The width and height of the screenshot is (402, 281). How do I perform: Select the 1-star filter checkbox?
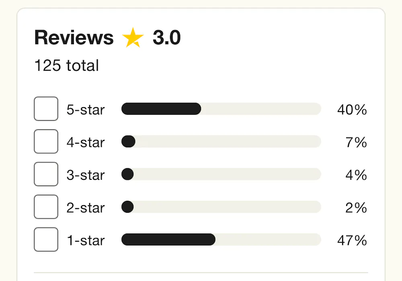point(46,240)
